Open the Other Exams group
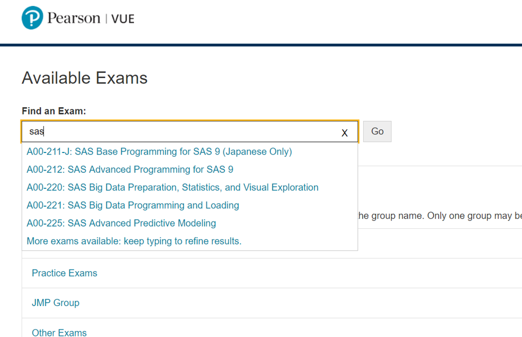The height and width of the screenshot is (337, 522). point(59,332)
